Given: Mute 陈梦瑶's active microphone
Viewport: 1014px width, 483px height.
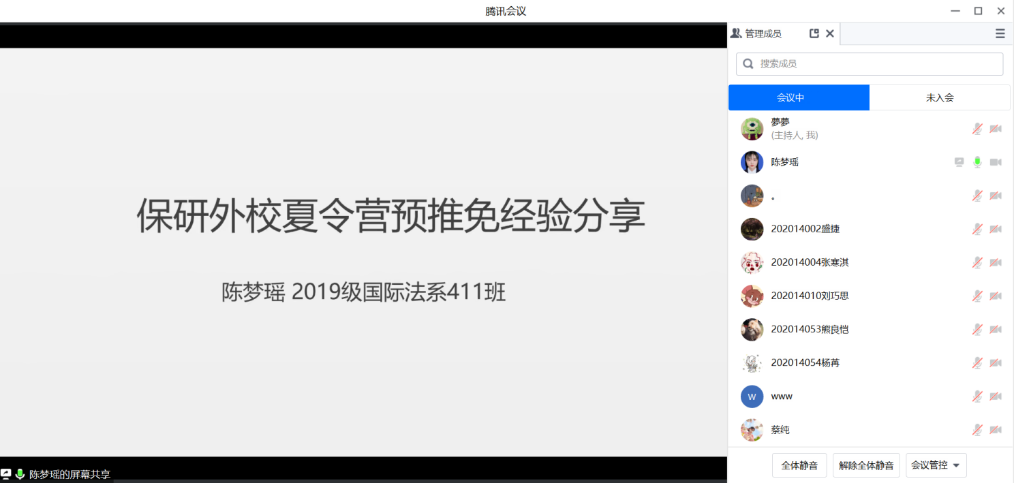Looking at the screenshot, I should 977,162.
